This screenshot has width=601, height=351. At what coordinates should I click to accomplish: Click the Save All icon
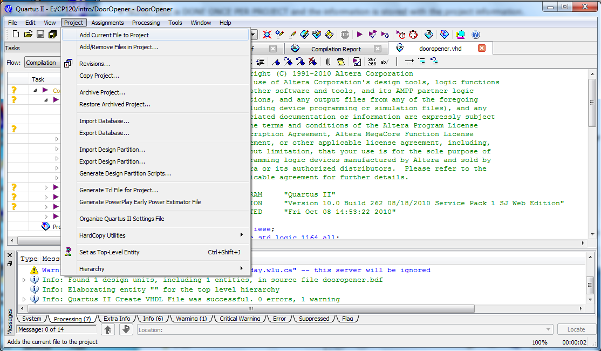(x=52, y=35)
